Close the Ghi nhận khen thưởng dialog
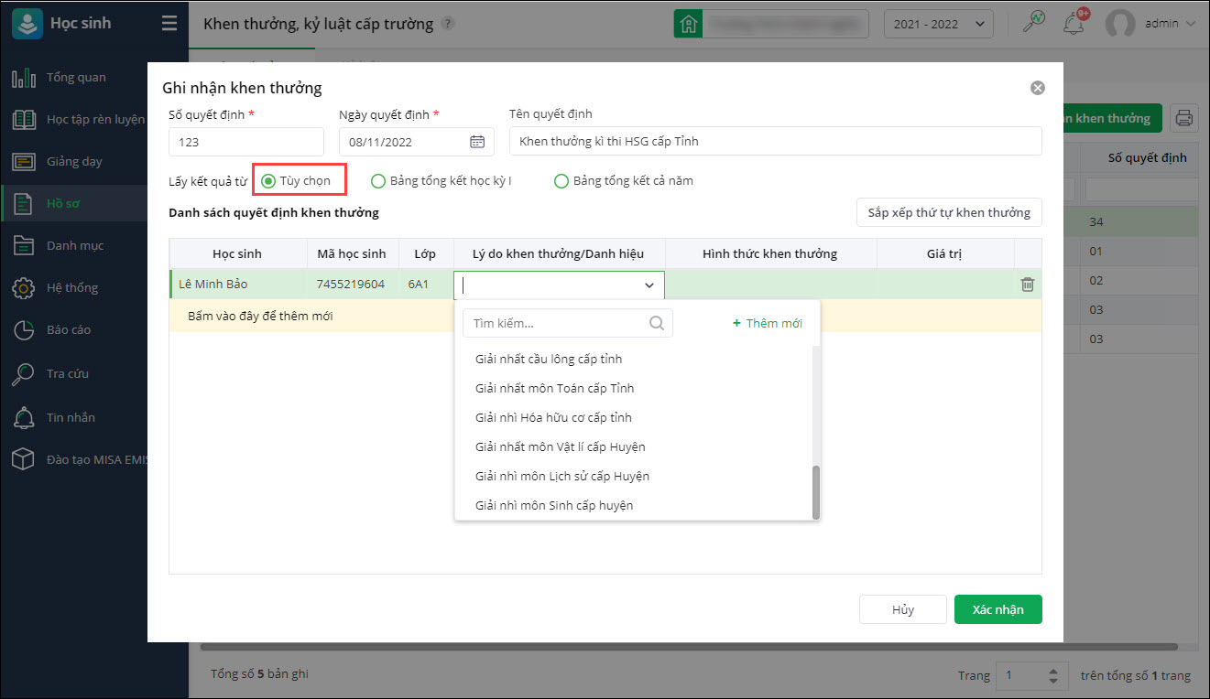The width and height of the screenshot is (1210, 699). click(x=1037, y=88)
